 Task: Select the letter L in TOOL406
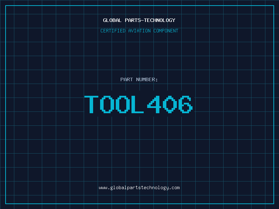pyautogui.click(x=138, y=104)
